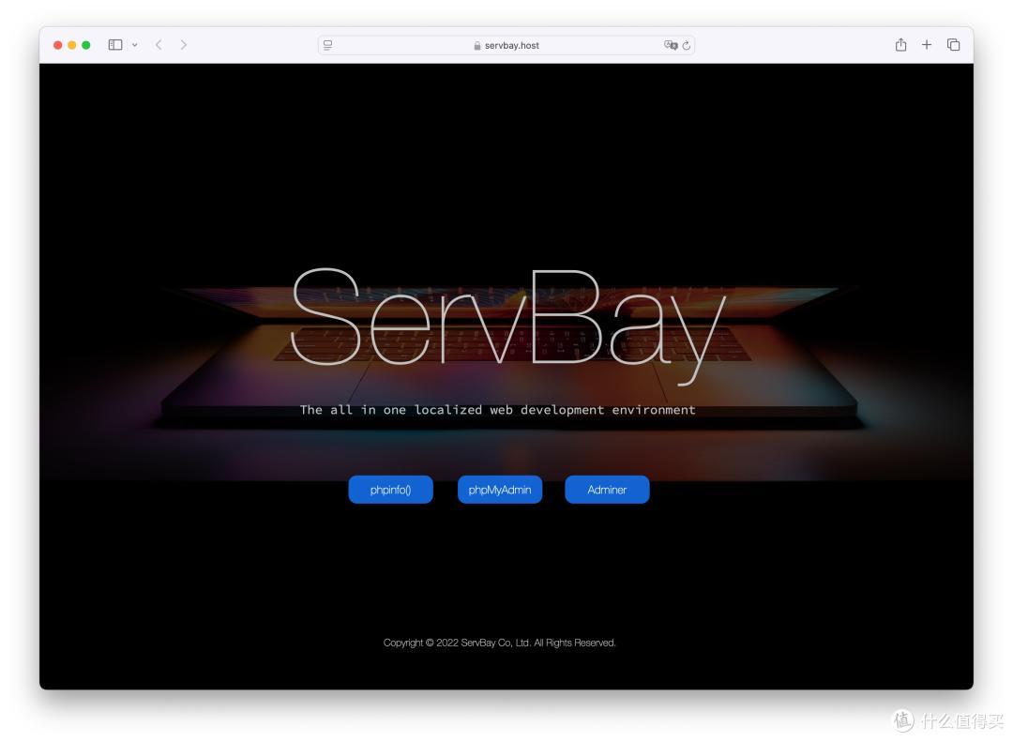Open website settings icon left of address bar
The image size is (1013, 742).
tap(326, 44)
